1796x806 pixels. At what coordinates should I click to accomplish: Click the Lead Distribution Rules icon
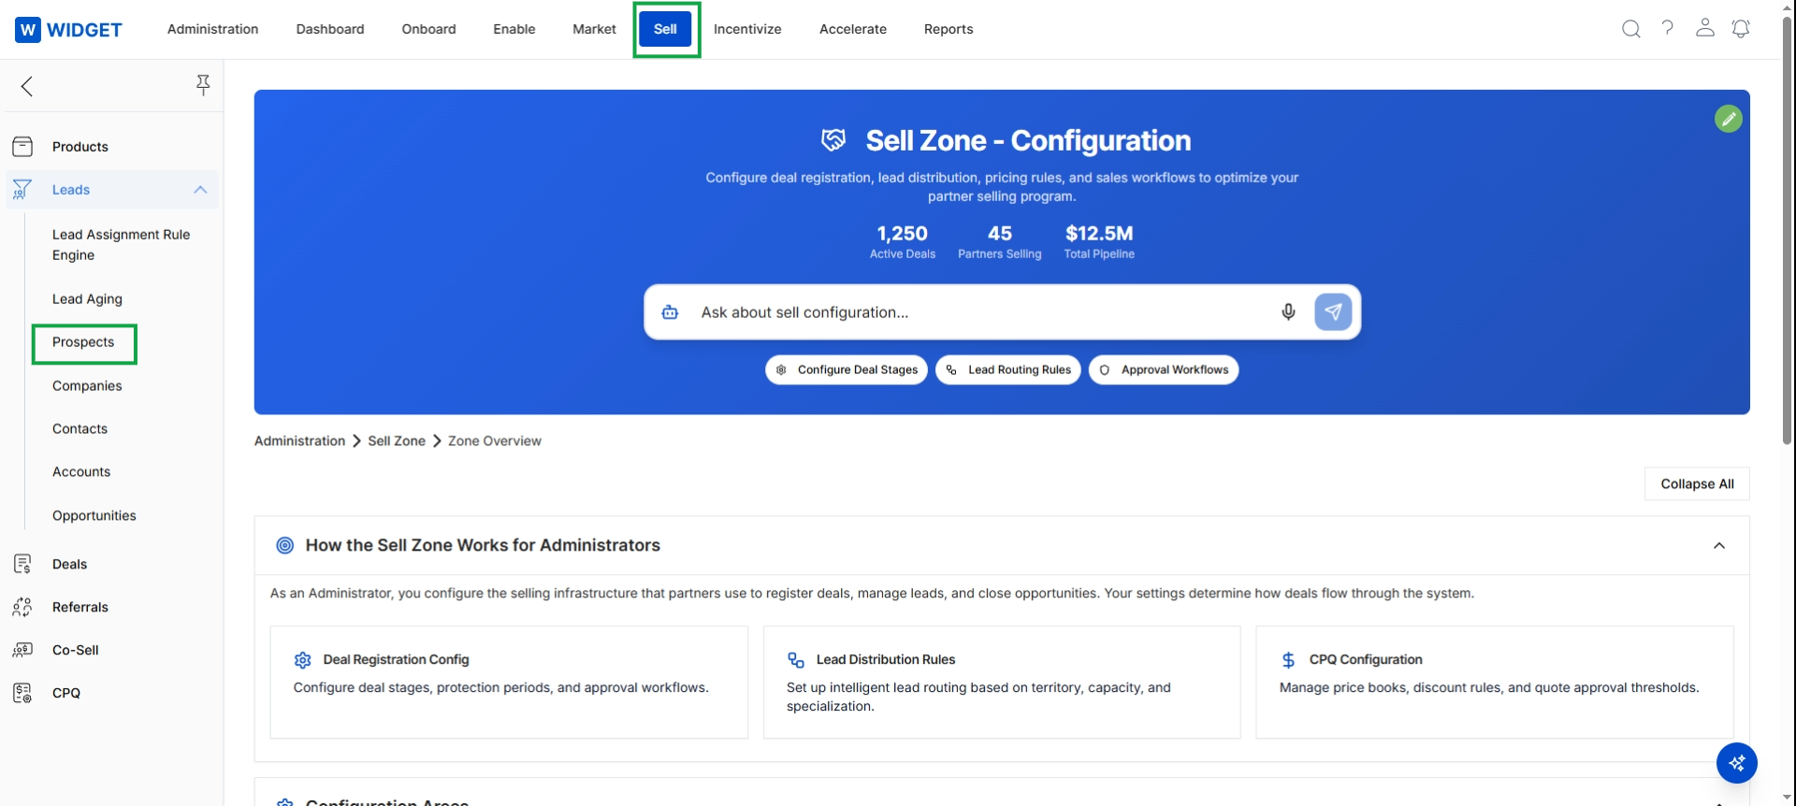(x=796, y=660)
